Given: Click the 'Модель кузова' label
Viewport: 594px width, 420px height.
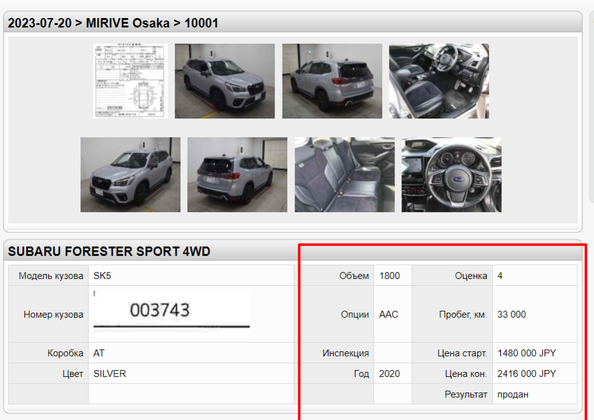Looking at the screenshot, I should pyautogui.click(x=51, y=276).
